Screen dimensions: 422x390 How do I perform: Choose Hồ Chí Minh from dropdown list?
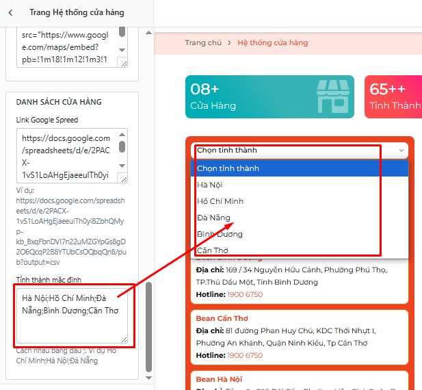[x=300, y=201]
